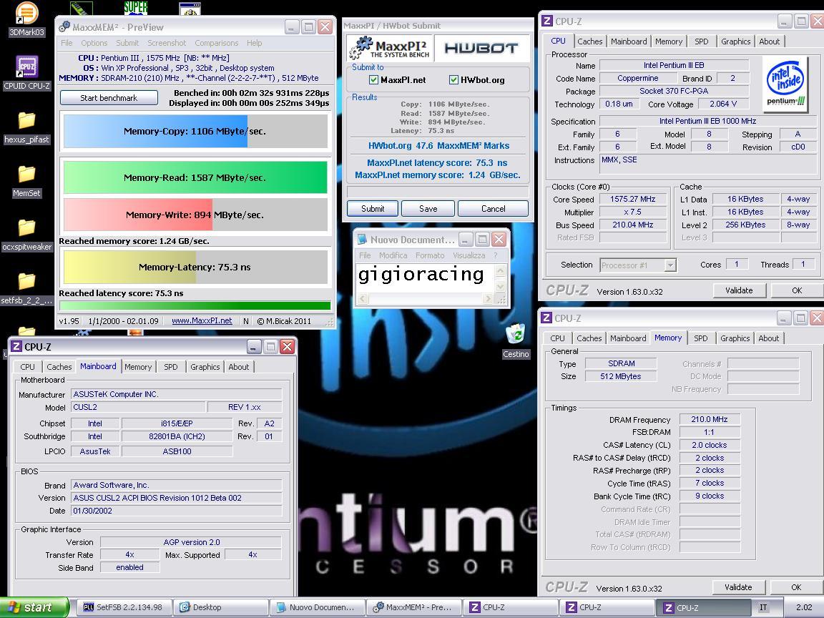Open the File menu in MaxxMEM²
Image resolution: width=824 pixels, height=618 pixels.
coord(67,43)
